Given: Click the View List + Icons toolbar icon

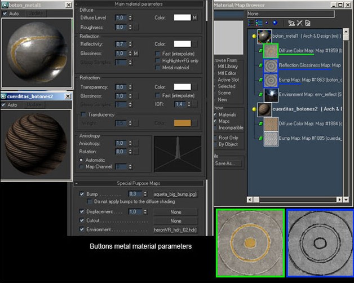Looking at the screenshot, I should pyautogui.click(x=258, y=23).
